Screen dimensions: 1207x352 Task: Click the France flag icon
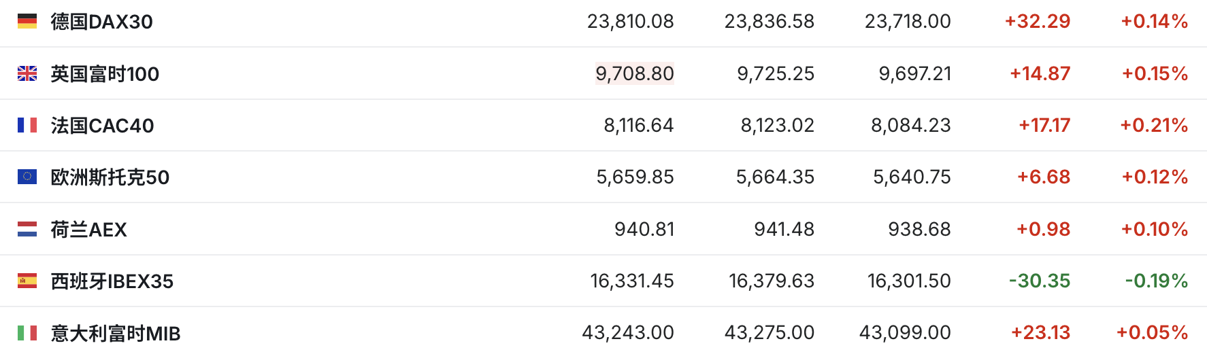click(x=27, y=125)
